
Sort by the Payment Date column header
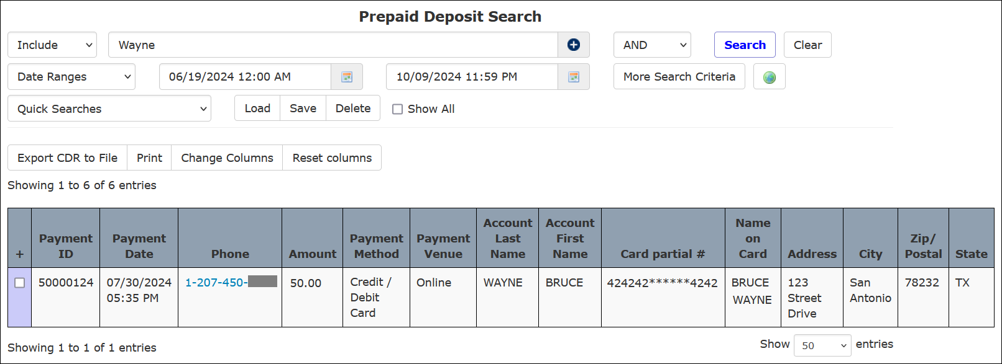click(139, 246)
